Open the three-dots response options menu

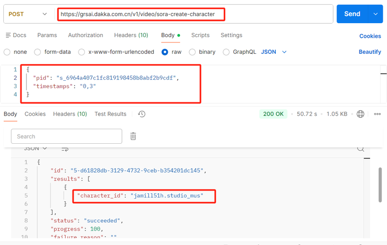click(377, 114)
